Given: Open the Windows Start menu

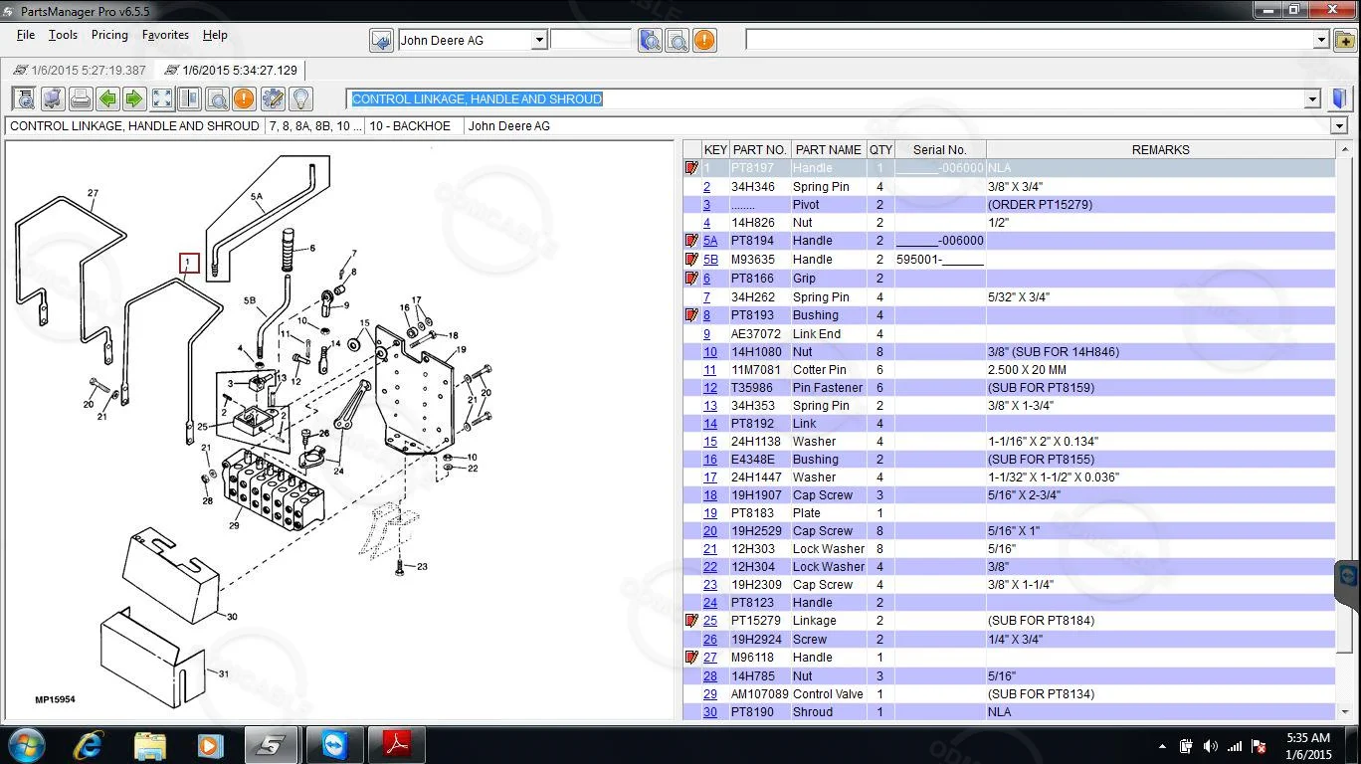Looking at the screenshot, I should click(26, 744).
